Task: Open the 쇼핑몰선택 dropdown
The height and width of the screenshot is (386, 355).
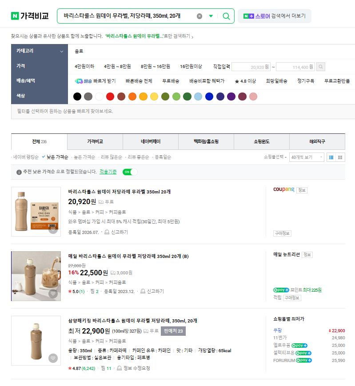Action: pos(275,157)
